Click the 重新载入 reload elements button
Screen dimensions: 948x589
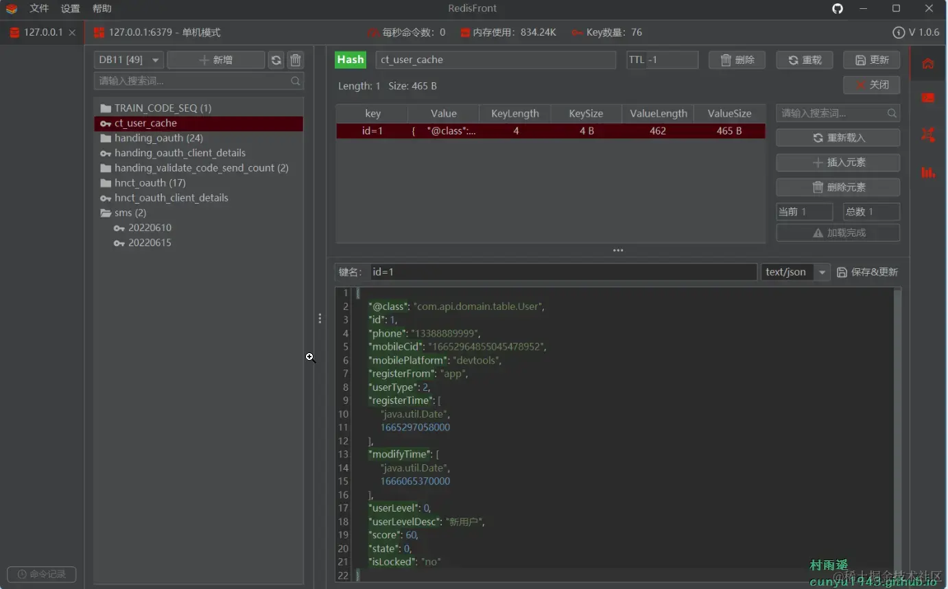point(838,138)
